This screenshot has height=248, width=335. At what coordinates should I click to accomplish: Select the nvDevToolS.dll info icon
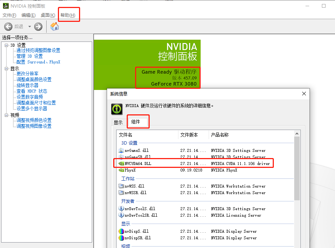[x=121, y=208]
